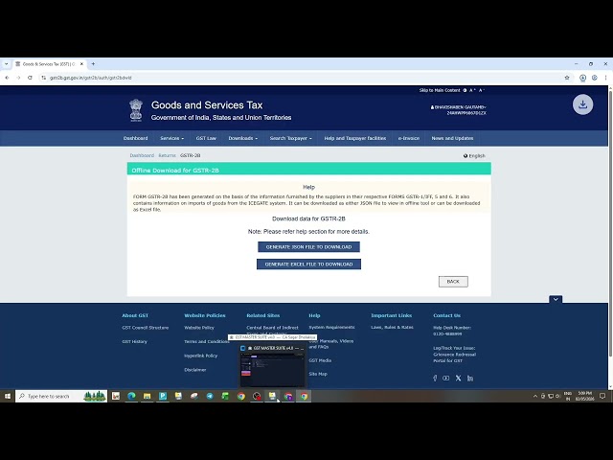Screen dimensions: 613x460
Task: Click Generate JSON File to Download button
Action: [308, 247]
